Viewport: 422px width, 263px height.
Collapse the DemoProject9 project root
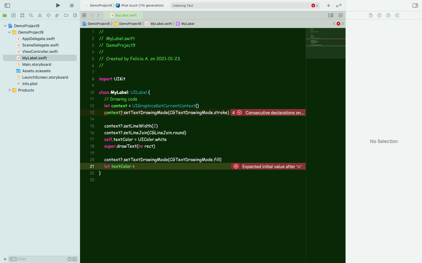click(5, 26)
